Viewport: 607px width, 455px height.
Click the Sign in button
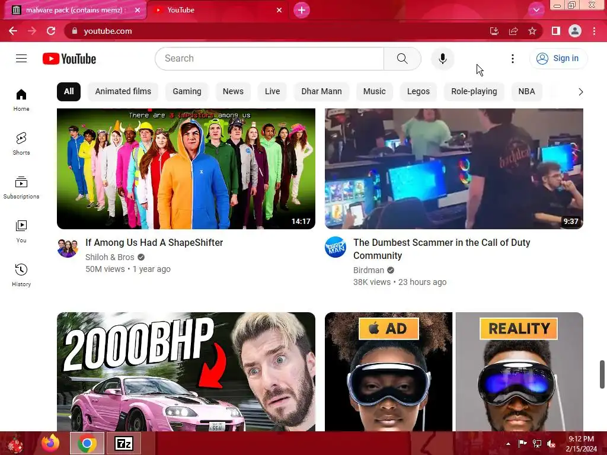tap(558, 59)
